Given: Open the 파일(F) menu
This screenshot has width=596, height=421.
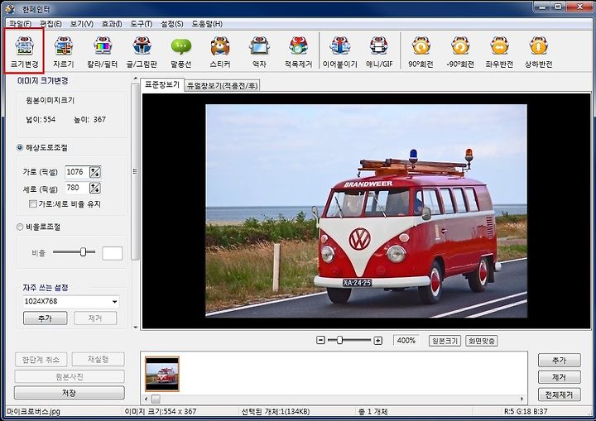Looking at the screenshot, I should pos(21,24).
